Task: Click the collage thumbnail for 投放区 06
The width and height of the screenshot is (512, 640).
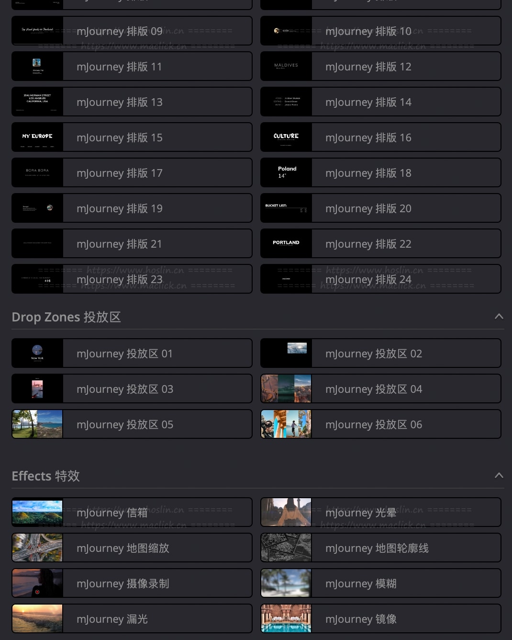Action: pyautogui.click(x=286, y=424)
